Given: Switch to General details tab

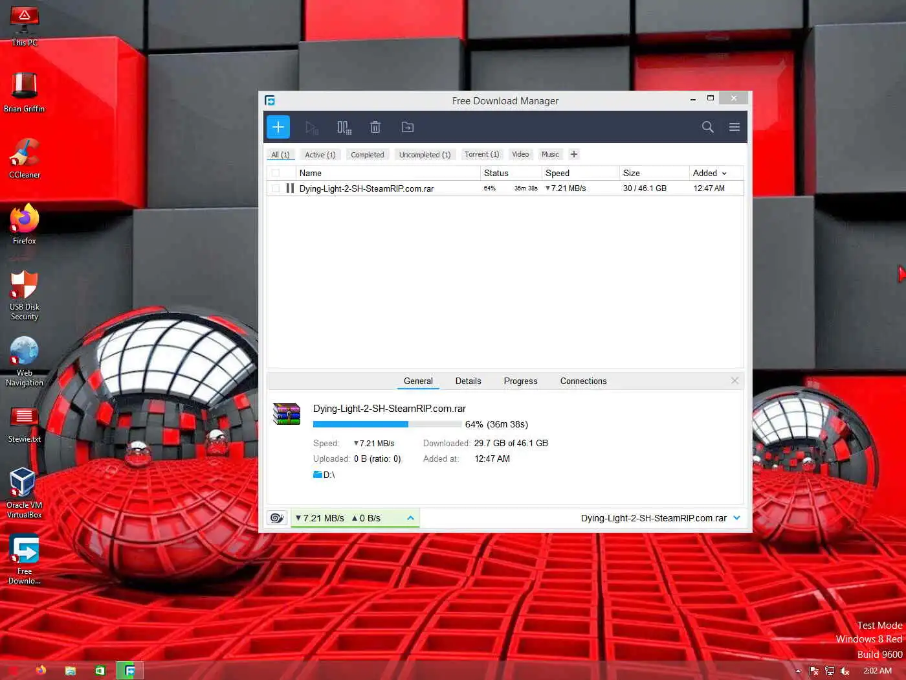Looking at the screenshot, I should (418, 381).
